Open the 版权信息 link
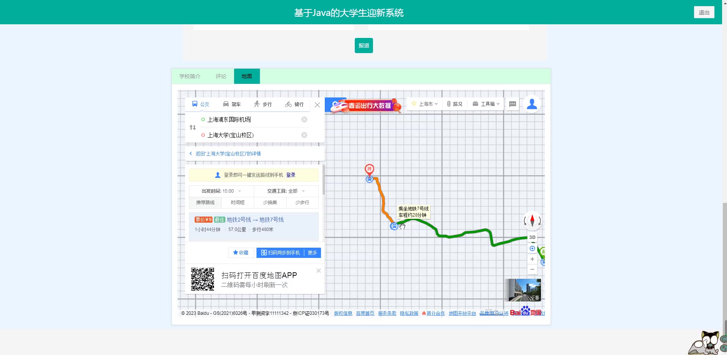Image resolution: width=727 pixels, height=355 pixels. (x=343, y=313)
